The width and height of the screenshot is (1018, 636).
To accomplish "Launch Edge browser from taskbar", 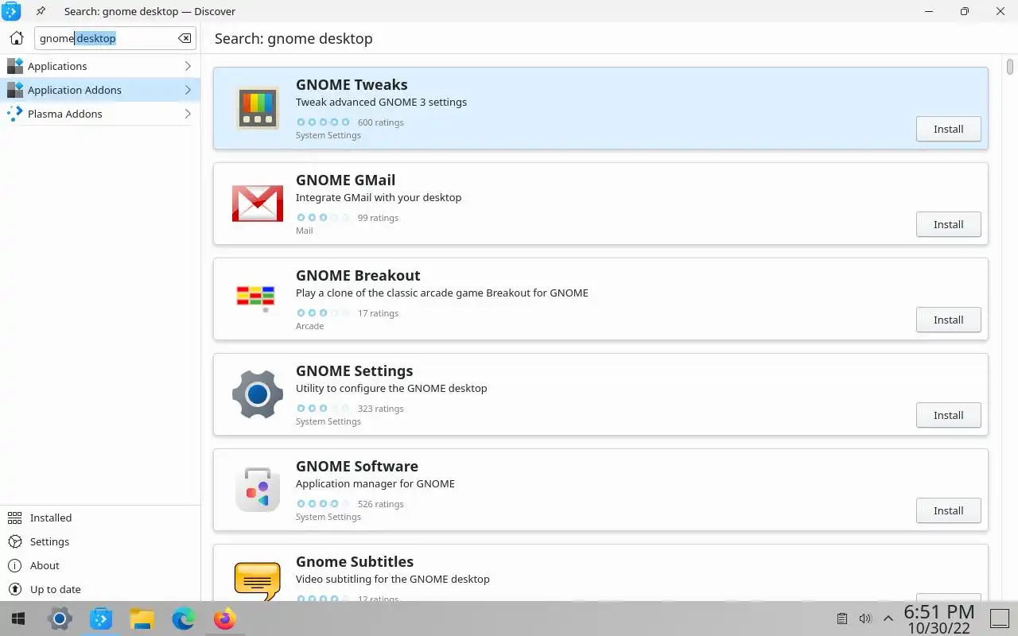I will pyautogui.click(x=184, y=619).
